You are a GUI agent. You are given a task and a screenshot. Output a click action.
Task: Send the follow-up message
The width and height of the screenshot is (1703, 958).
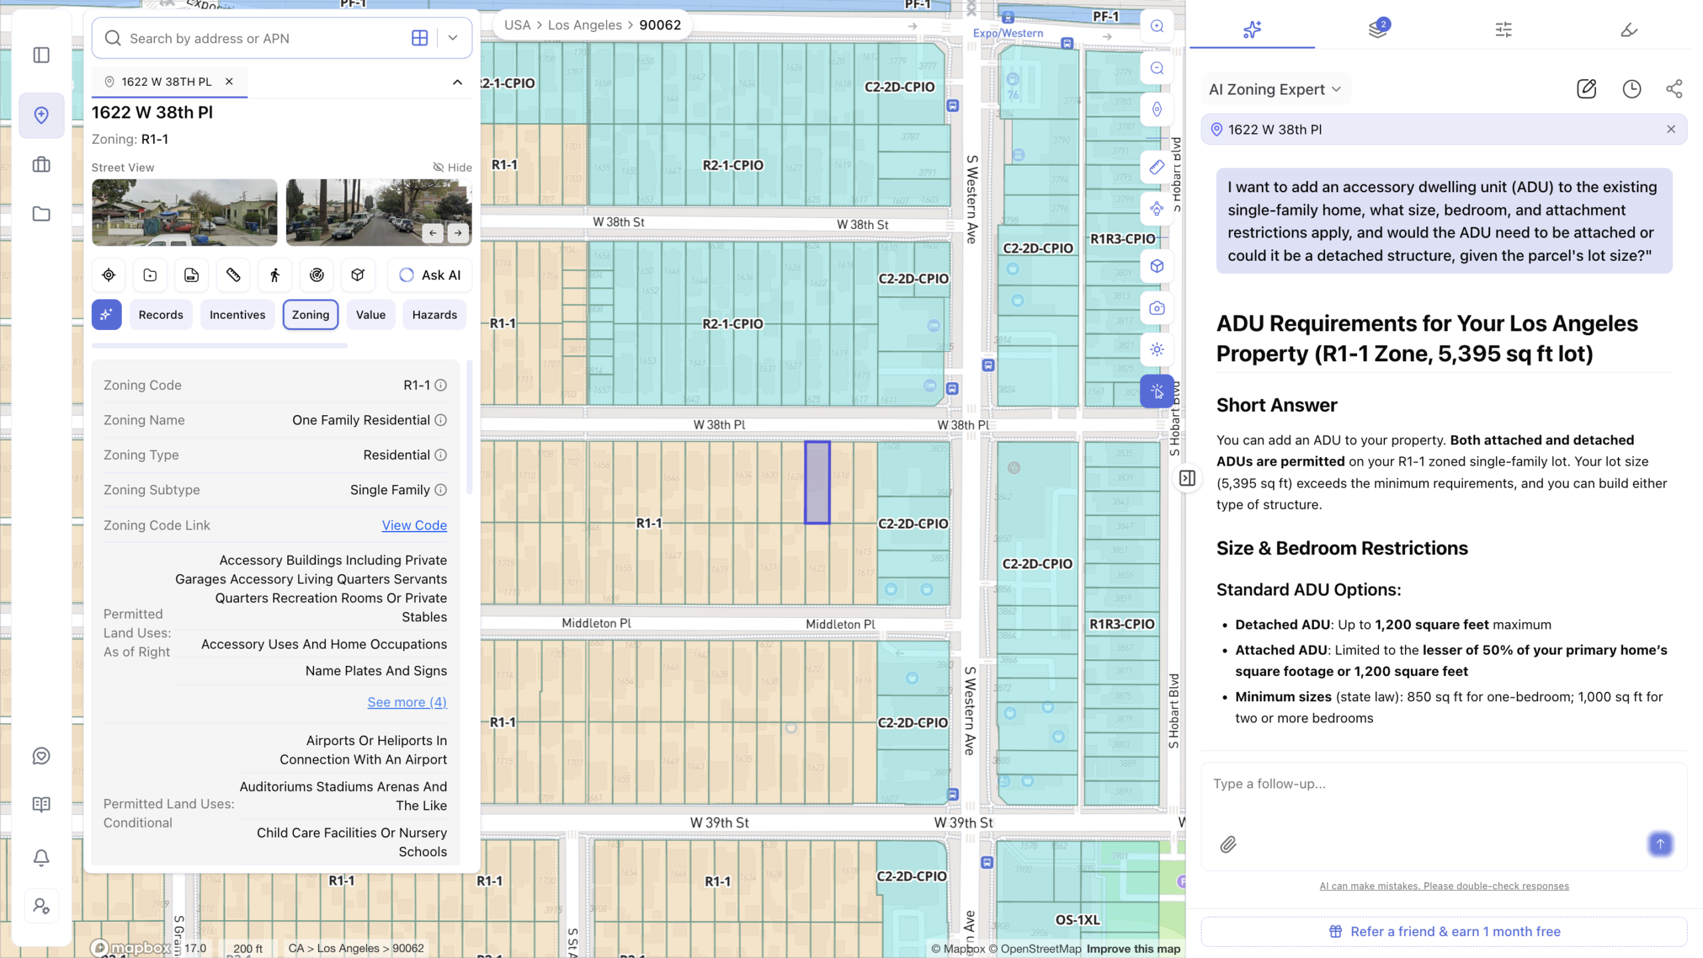point(1660,844)
